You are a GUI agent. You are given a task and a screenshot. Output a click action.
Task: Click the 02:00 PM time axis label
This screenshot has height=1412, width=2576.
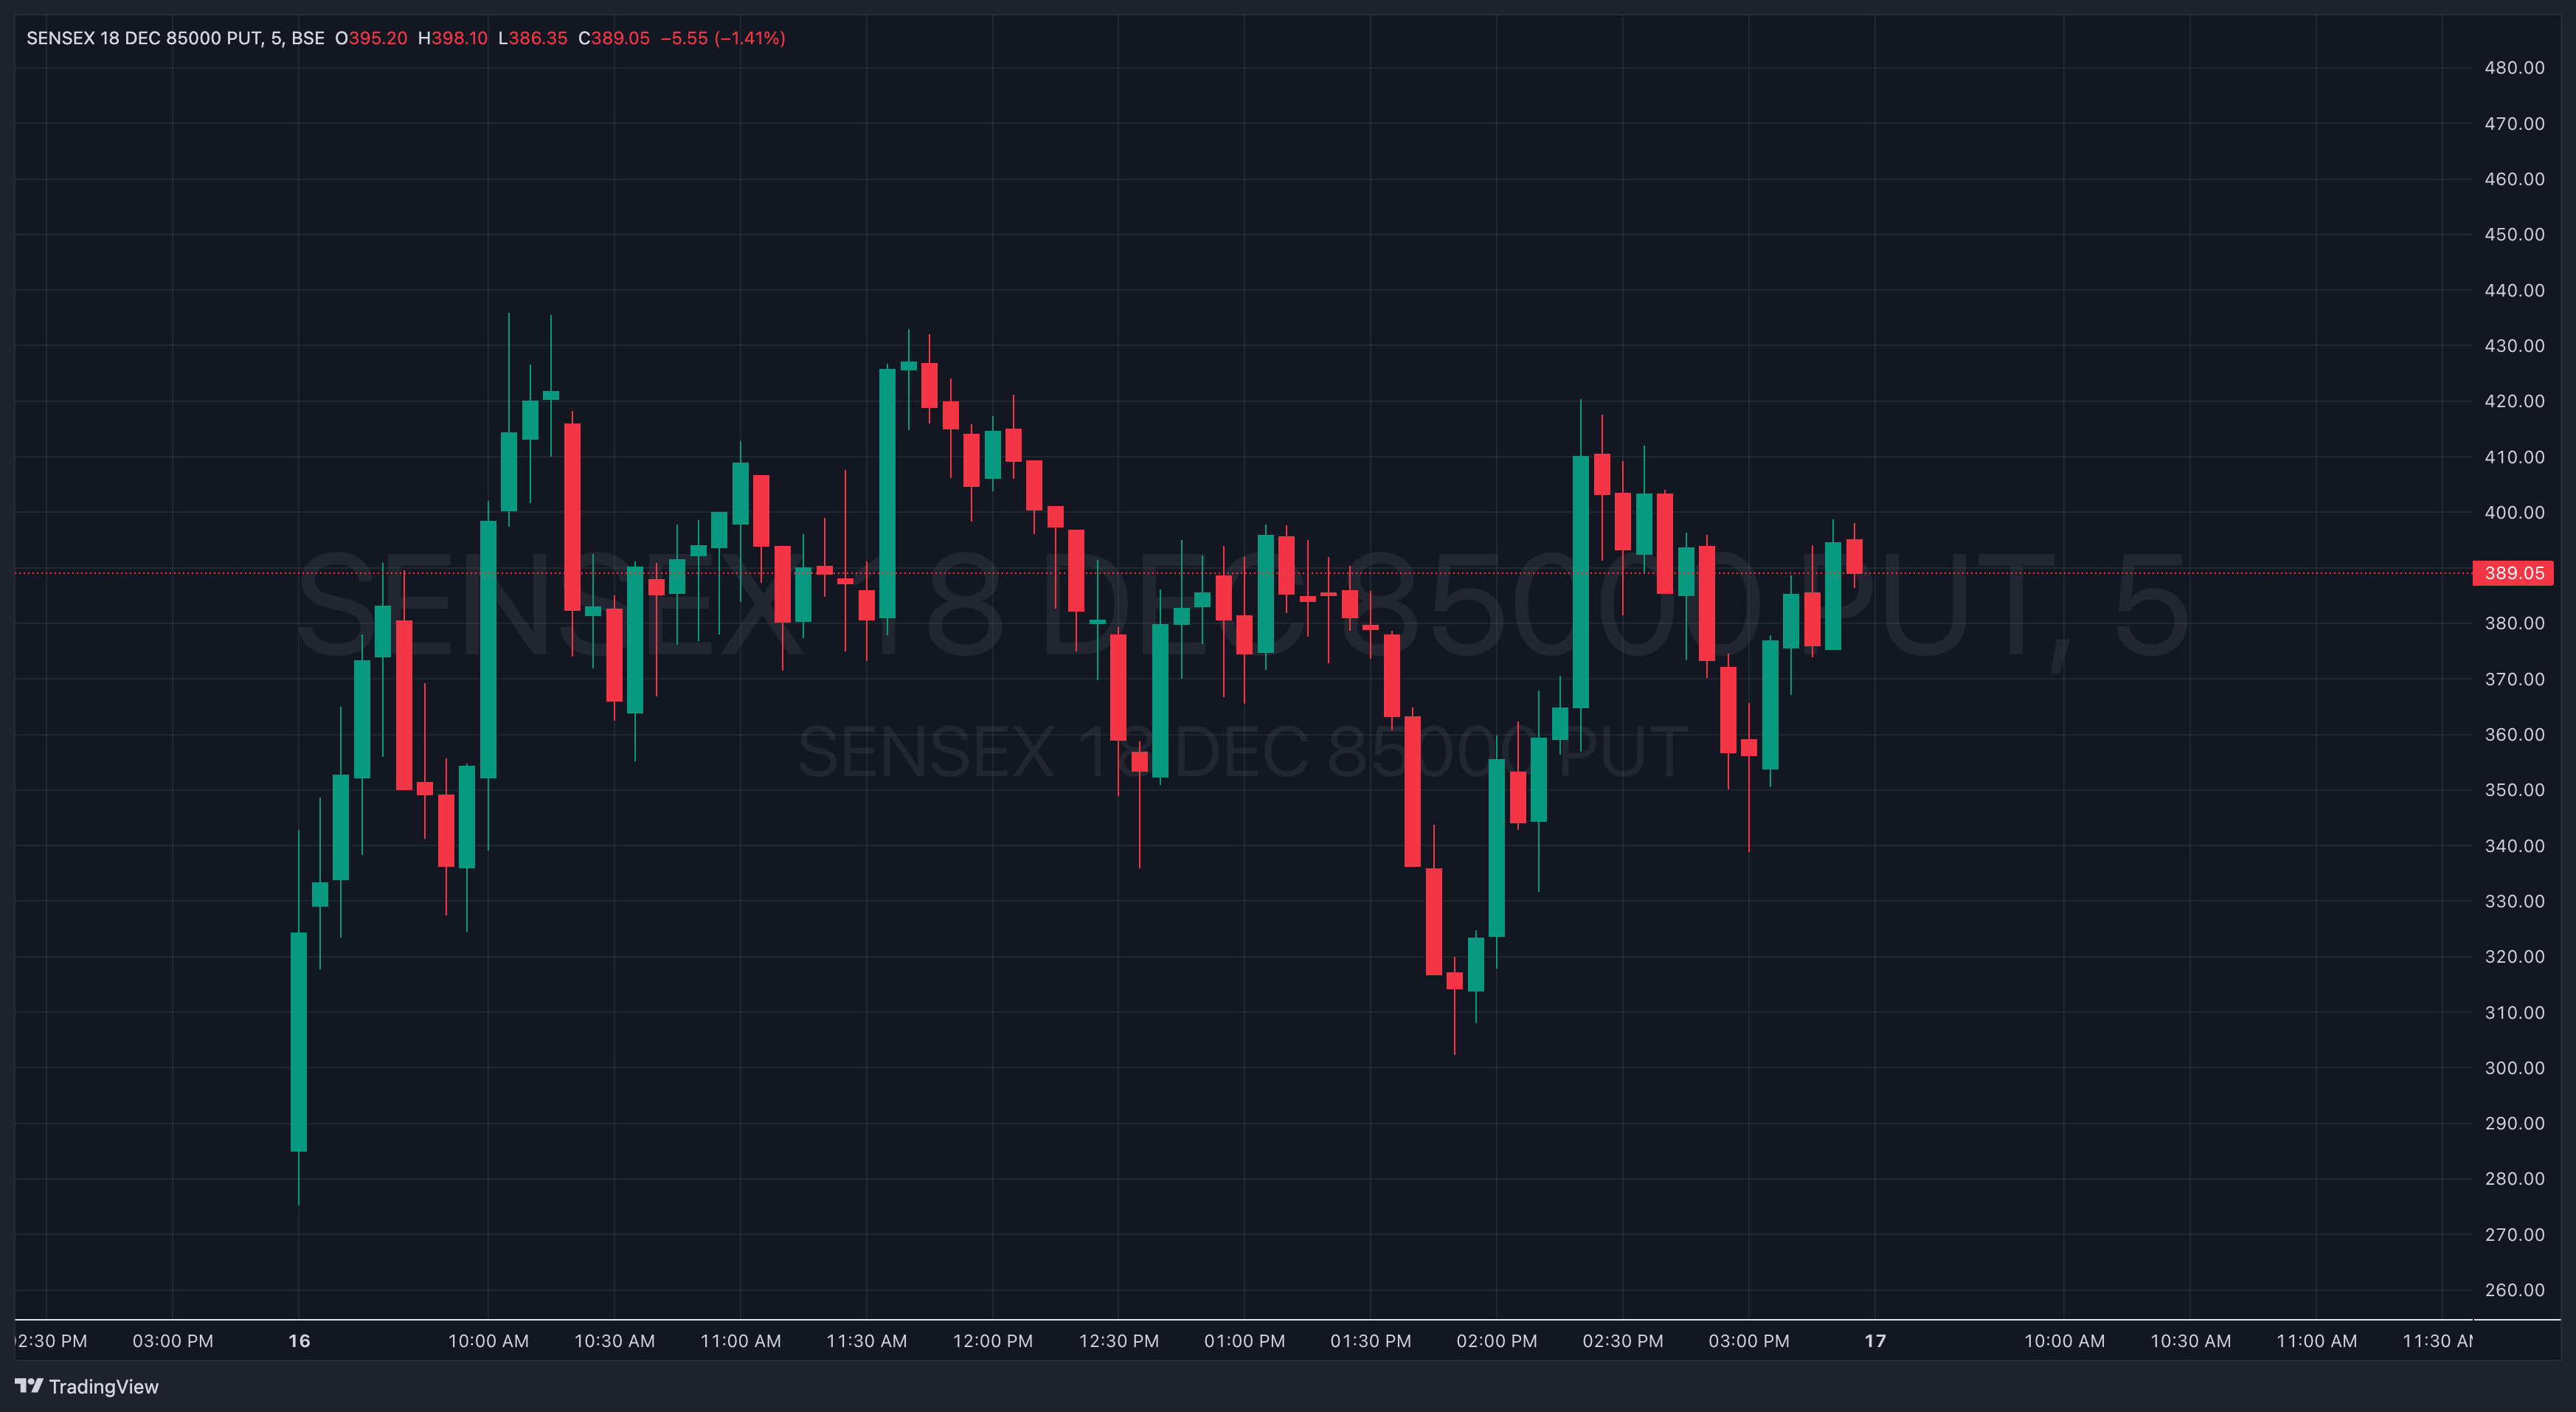tap(1496, 1341)
